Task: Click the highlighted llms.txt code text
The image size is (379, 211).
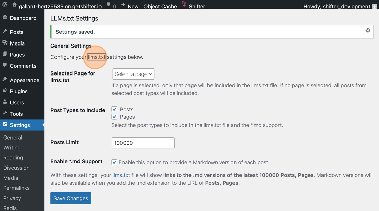Action: [97, 57]
